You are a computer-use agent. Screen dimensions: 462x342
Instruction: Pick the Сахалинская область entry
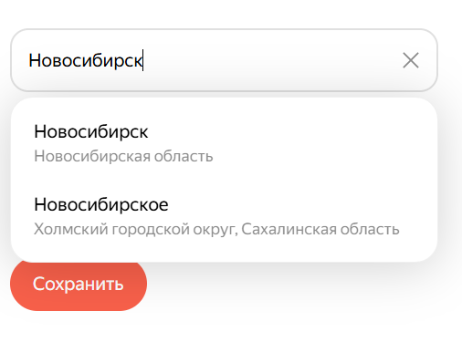(320, 229)
